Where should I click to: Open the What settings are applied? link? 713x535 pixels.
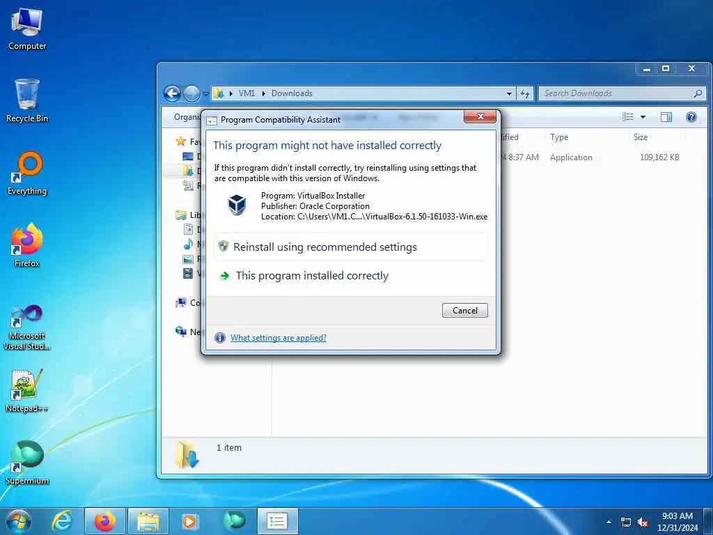[x=279, y=338]
